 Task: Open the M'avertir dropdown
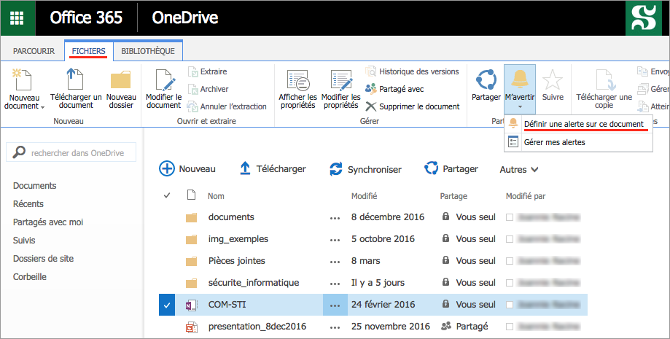(x=520, y=90)
